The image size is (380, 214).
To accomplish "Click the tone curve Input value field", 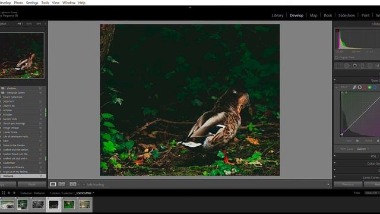I will [357, 141].
